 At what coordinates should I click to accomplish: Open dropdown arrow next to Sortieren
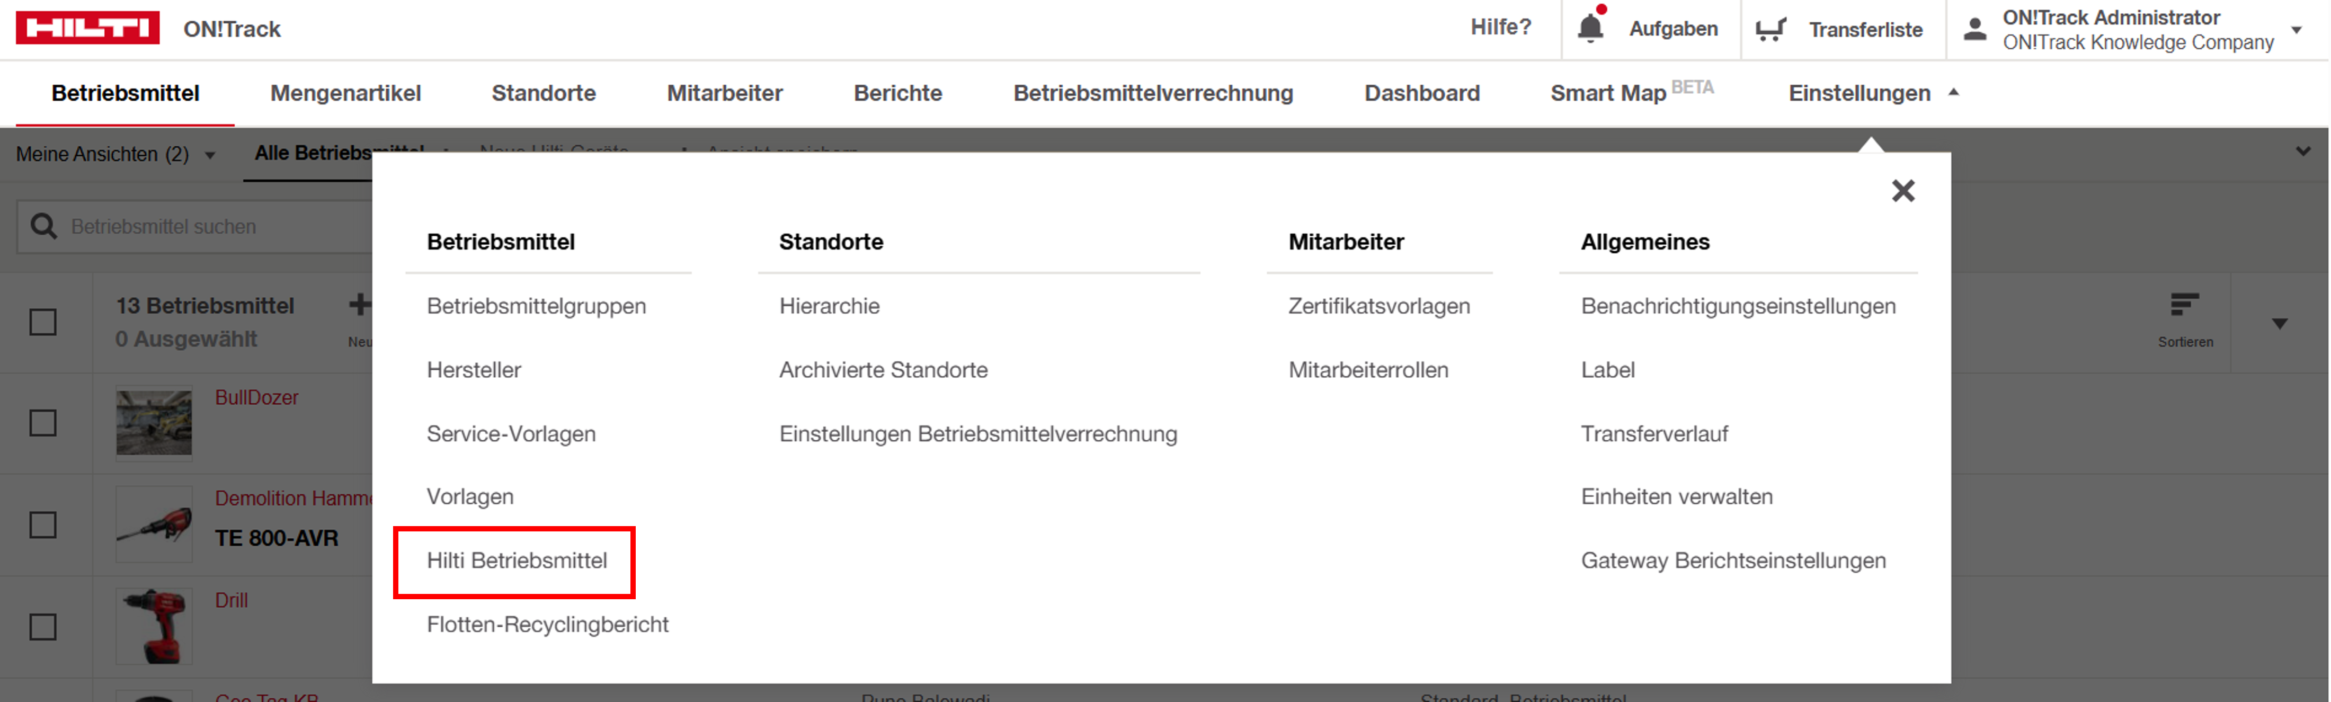[2280, 324]
